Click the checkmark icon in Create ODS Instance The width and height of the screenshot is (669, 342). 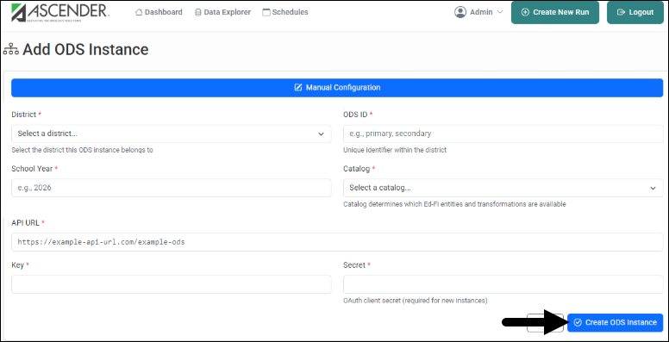(578, 322)
